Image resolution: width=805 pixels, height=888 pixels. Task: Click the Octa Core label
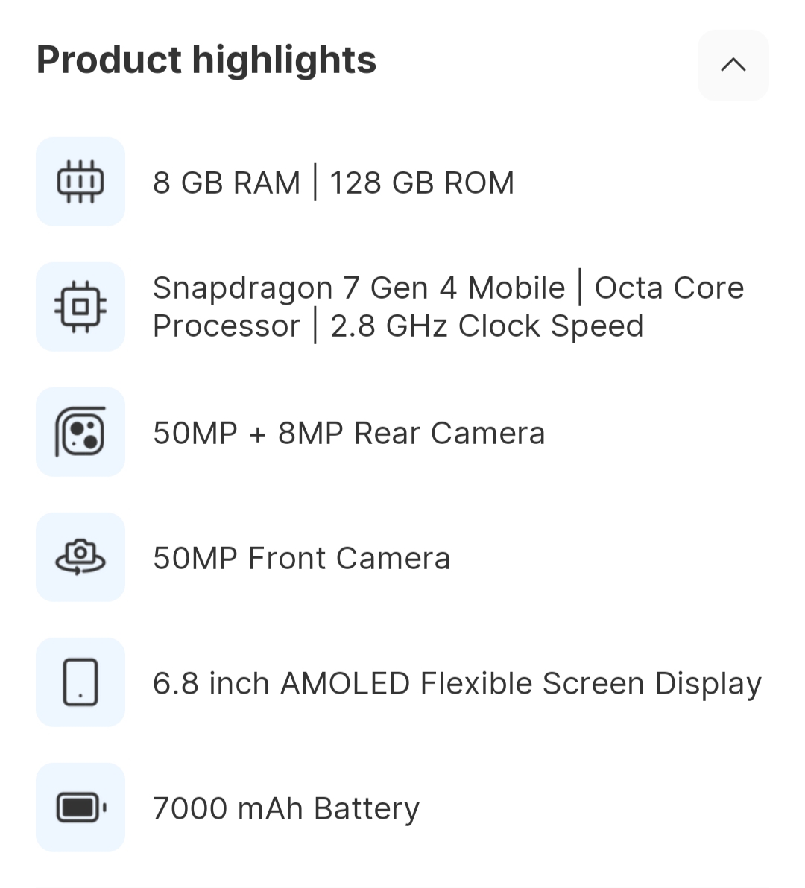(669, 288)
